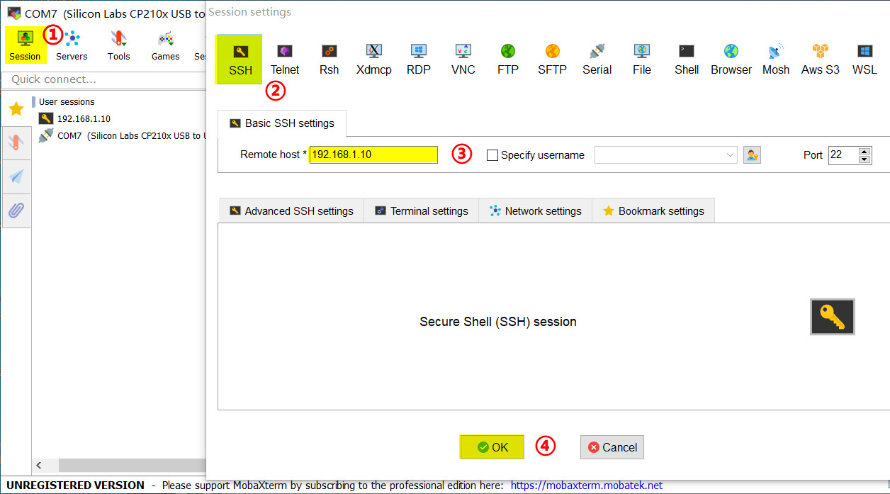Select File session type
This screenshot has width=890, height=494.
click(x=642, y=60)
